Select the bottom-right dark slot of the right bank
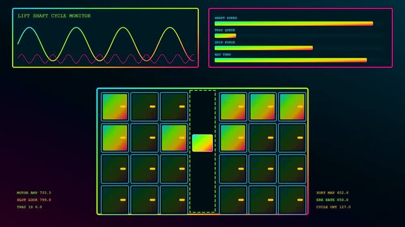The image size is (405, 227). point(292,200)
